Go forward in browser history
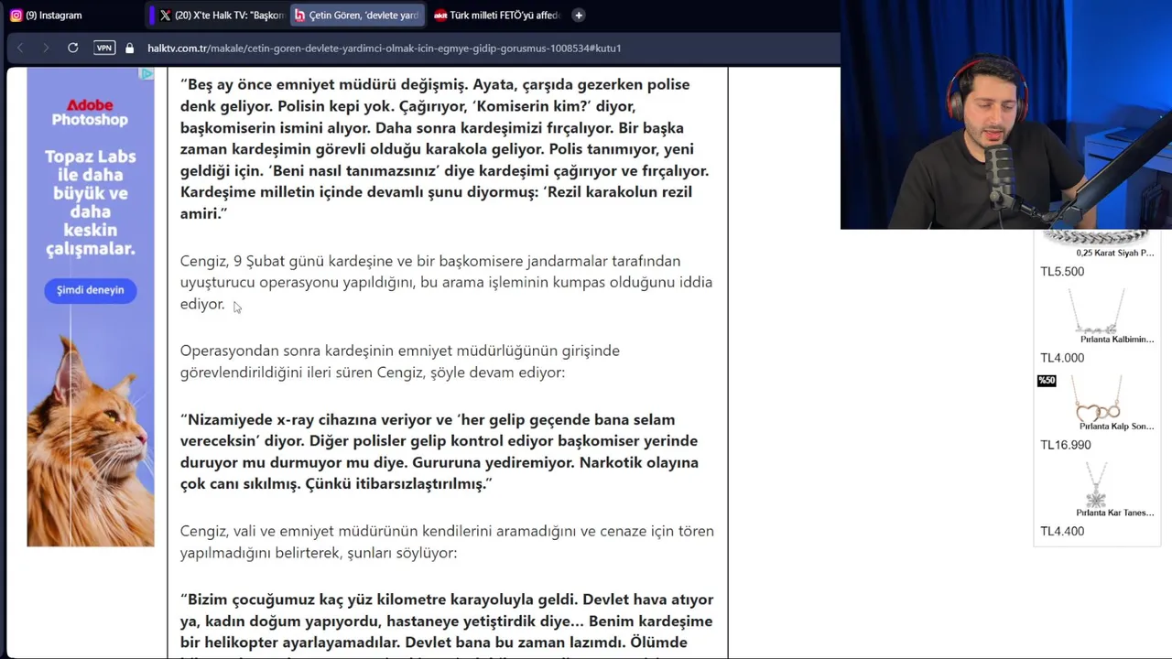This screenshot has width=1172, height=659. (x=46, y=48)
